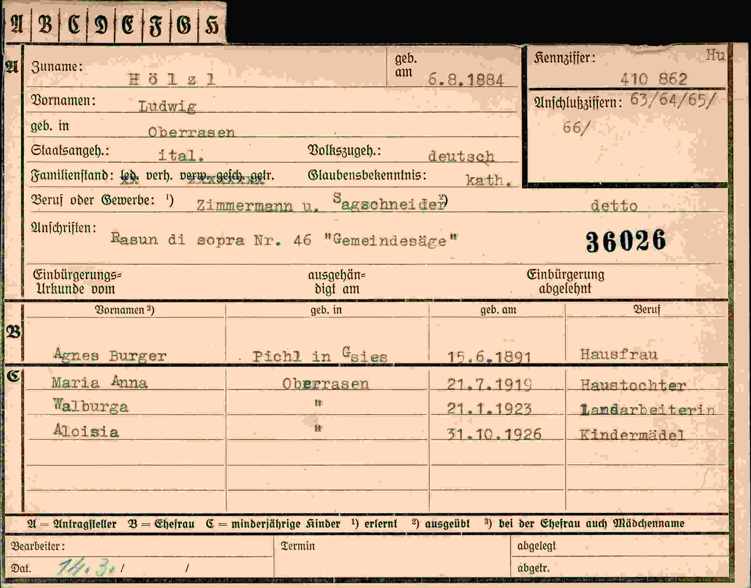The height and width of the screenshot is (588, 751).
Task: Click the legend text 'A = Antragsteller'
Action: [x=72, y=524]
